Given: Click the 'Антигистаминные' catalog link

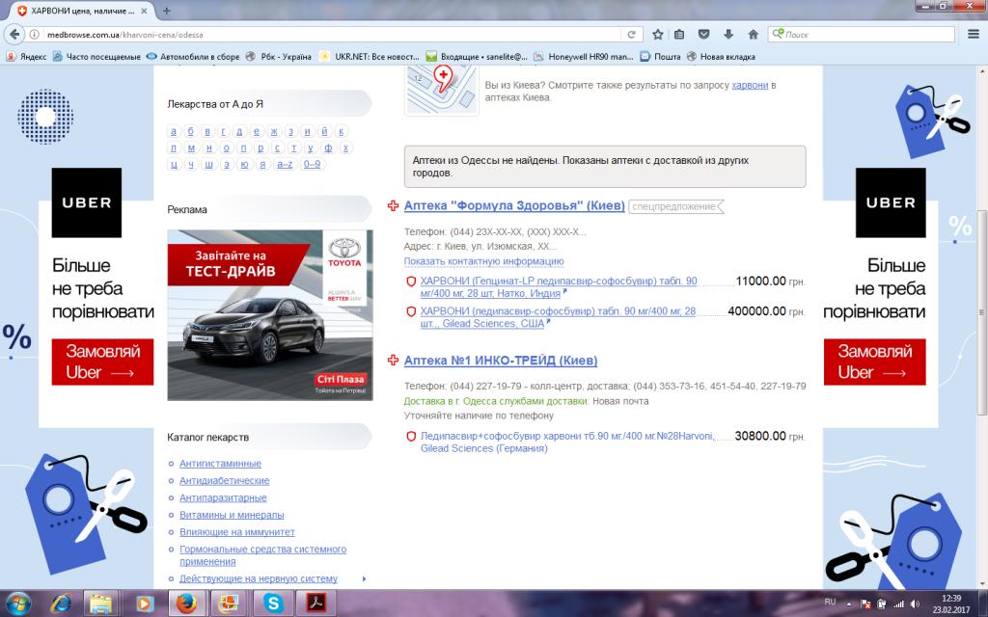Looking at the screenshot, I should pos(220,463).
